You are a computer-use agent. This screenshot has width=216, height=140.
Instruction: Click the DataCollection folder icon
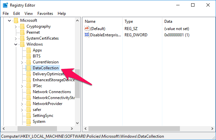point(28,68)
